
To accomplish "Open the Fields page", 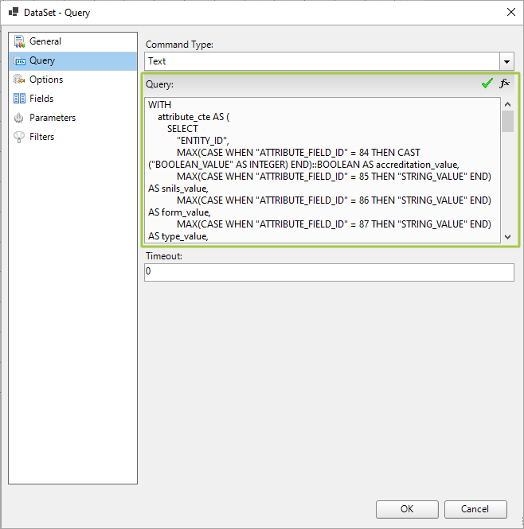I will pos(41,99).
